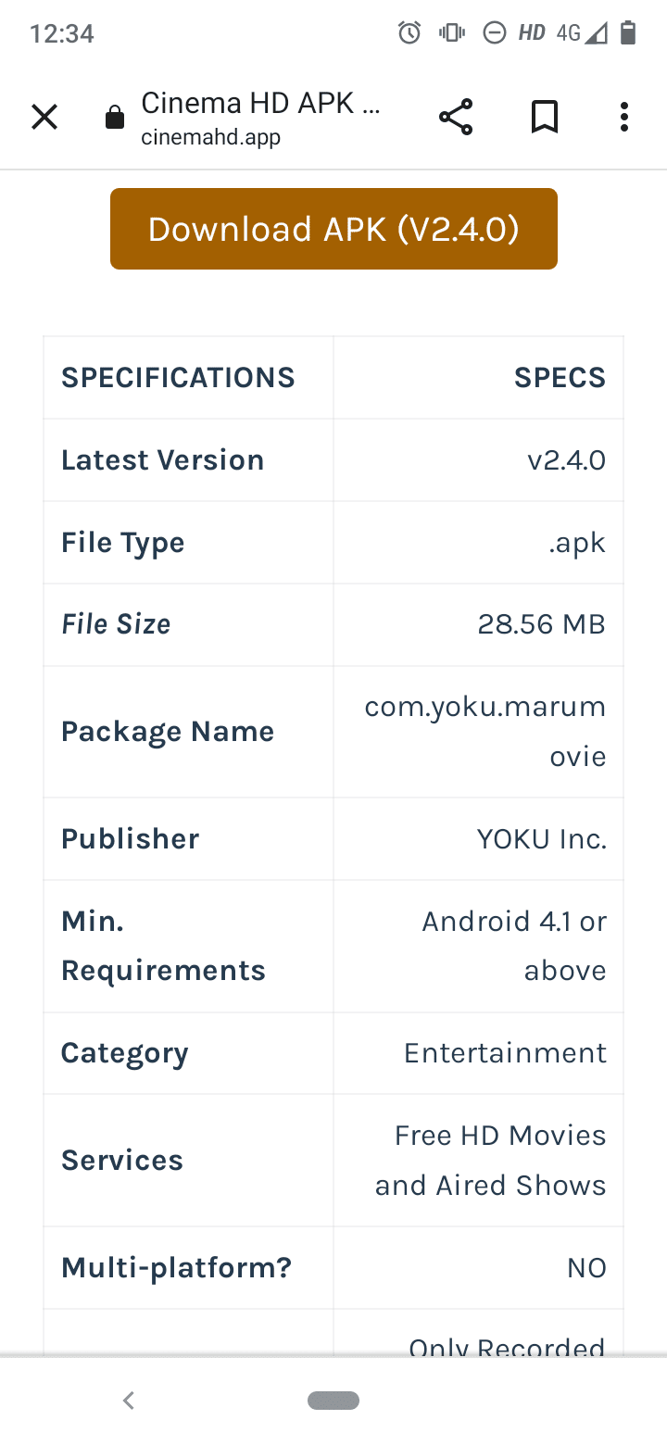Bookmark this page with bookmark icon
The width and height of the screenshot is (667, 1445).
click(545, 118)
